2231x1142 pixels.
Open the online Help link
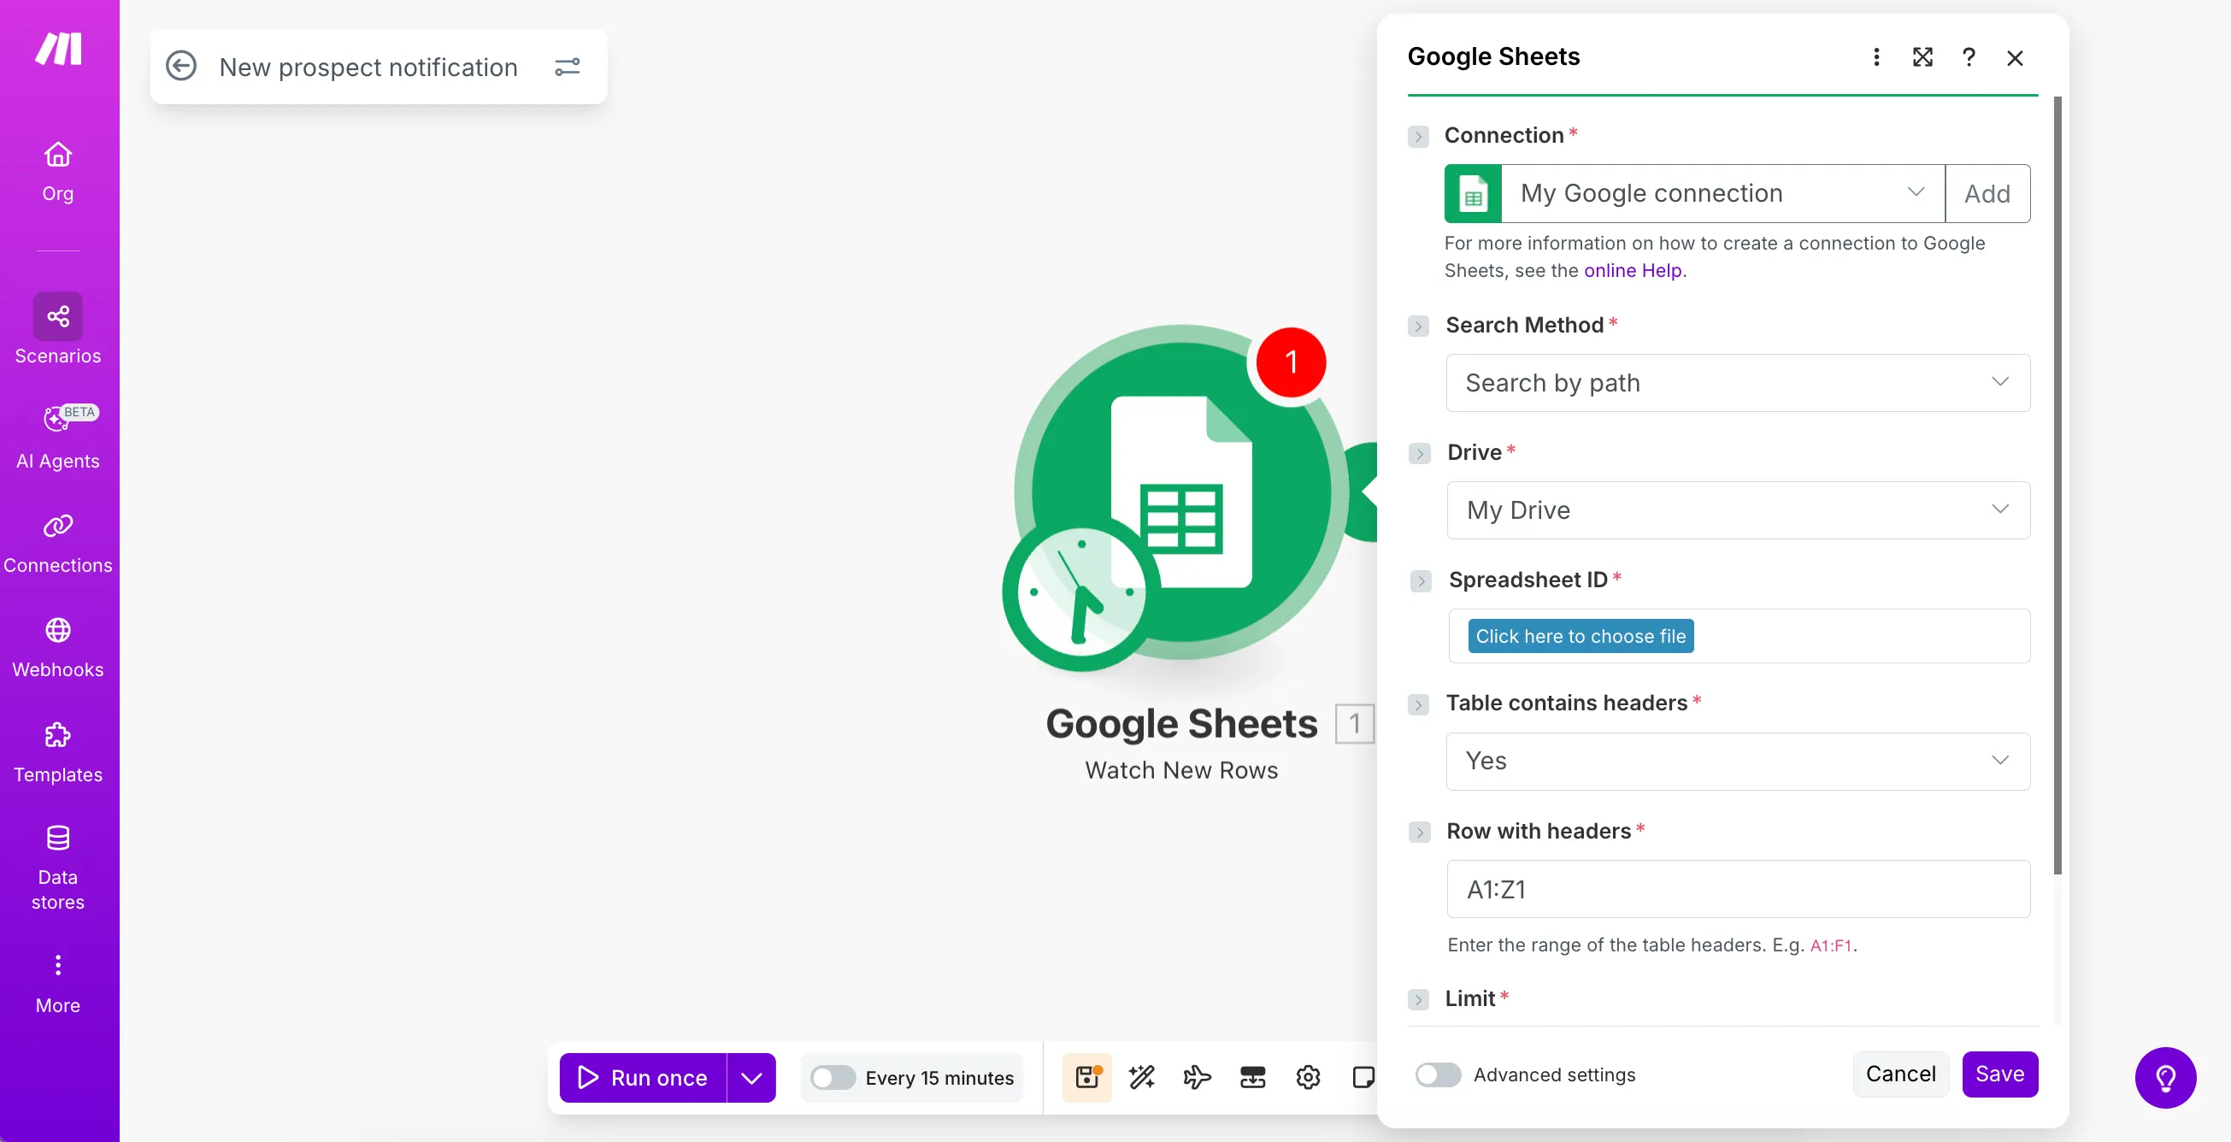coord(1633,270)
